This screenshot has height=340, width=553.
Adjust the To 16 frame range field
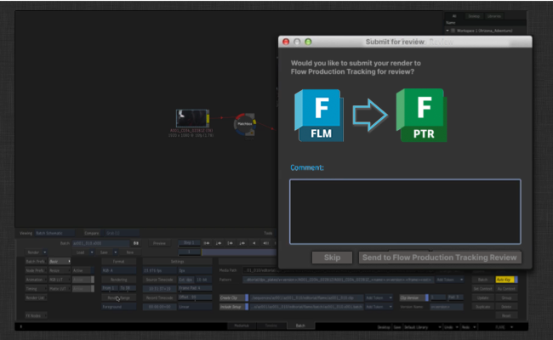(128, 288)
